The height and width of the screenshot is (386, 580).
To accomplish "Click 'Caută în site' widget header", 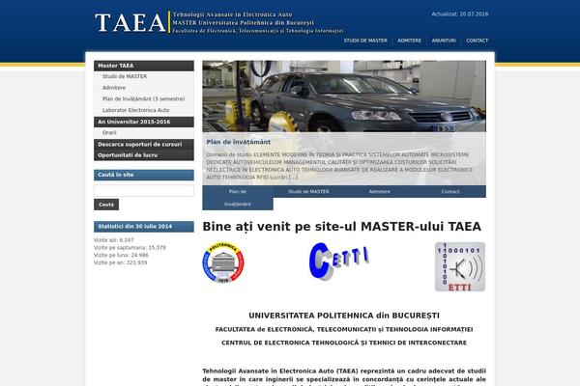I will 144,175.
